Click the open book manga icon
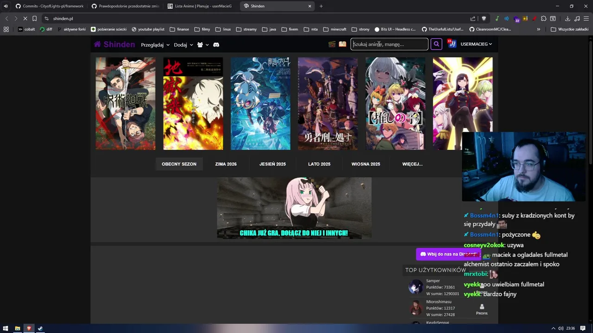 pos(342,44)
